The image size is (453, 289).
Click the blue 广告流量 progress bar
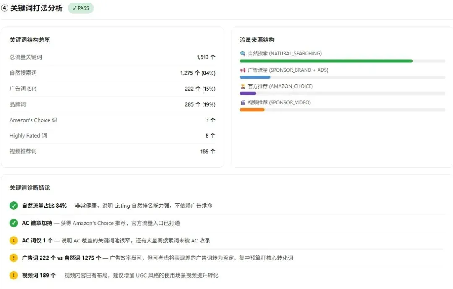(255, 77)
